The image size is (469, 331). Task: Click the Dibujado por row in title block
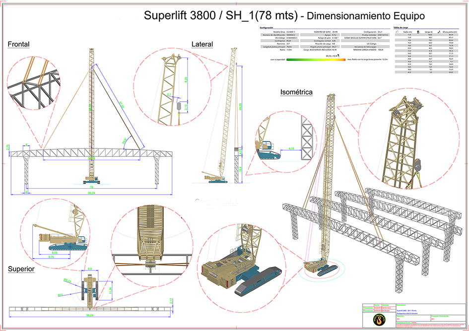[x=379, y=308]
